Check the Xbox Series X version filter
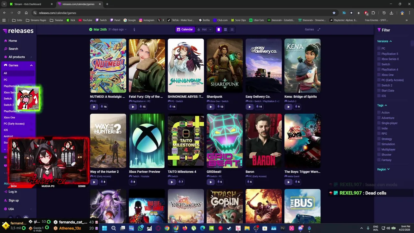The height and width of the screenshot is (233, 414). pyautogui.click(x=379, y=59)
